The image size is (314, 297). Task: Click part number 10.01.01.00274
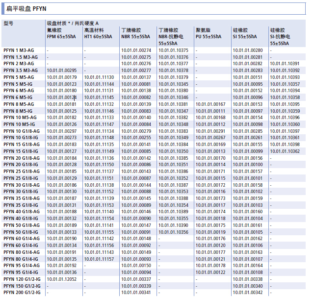click(136, 50)
